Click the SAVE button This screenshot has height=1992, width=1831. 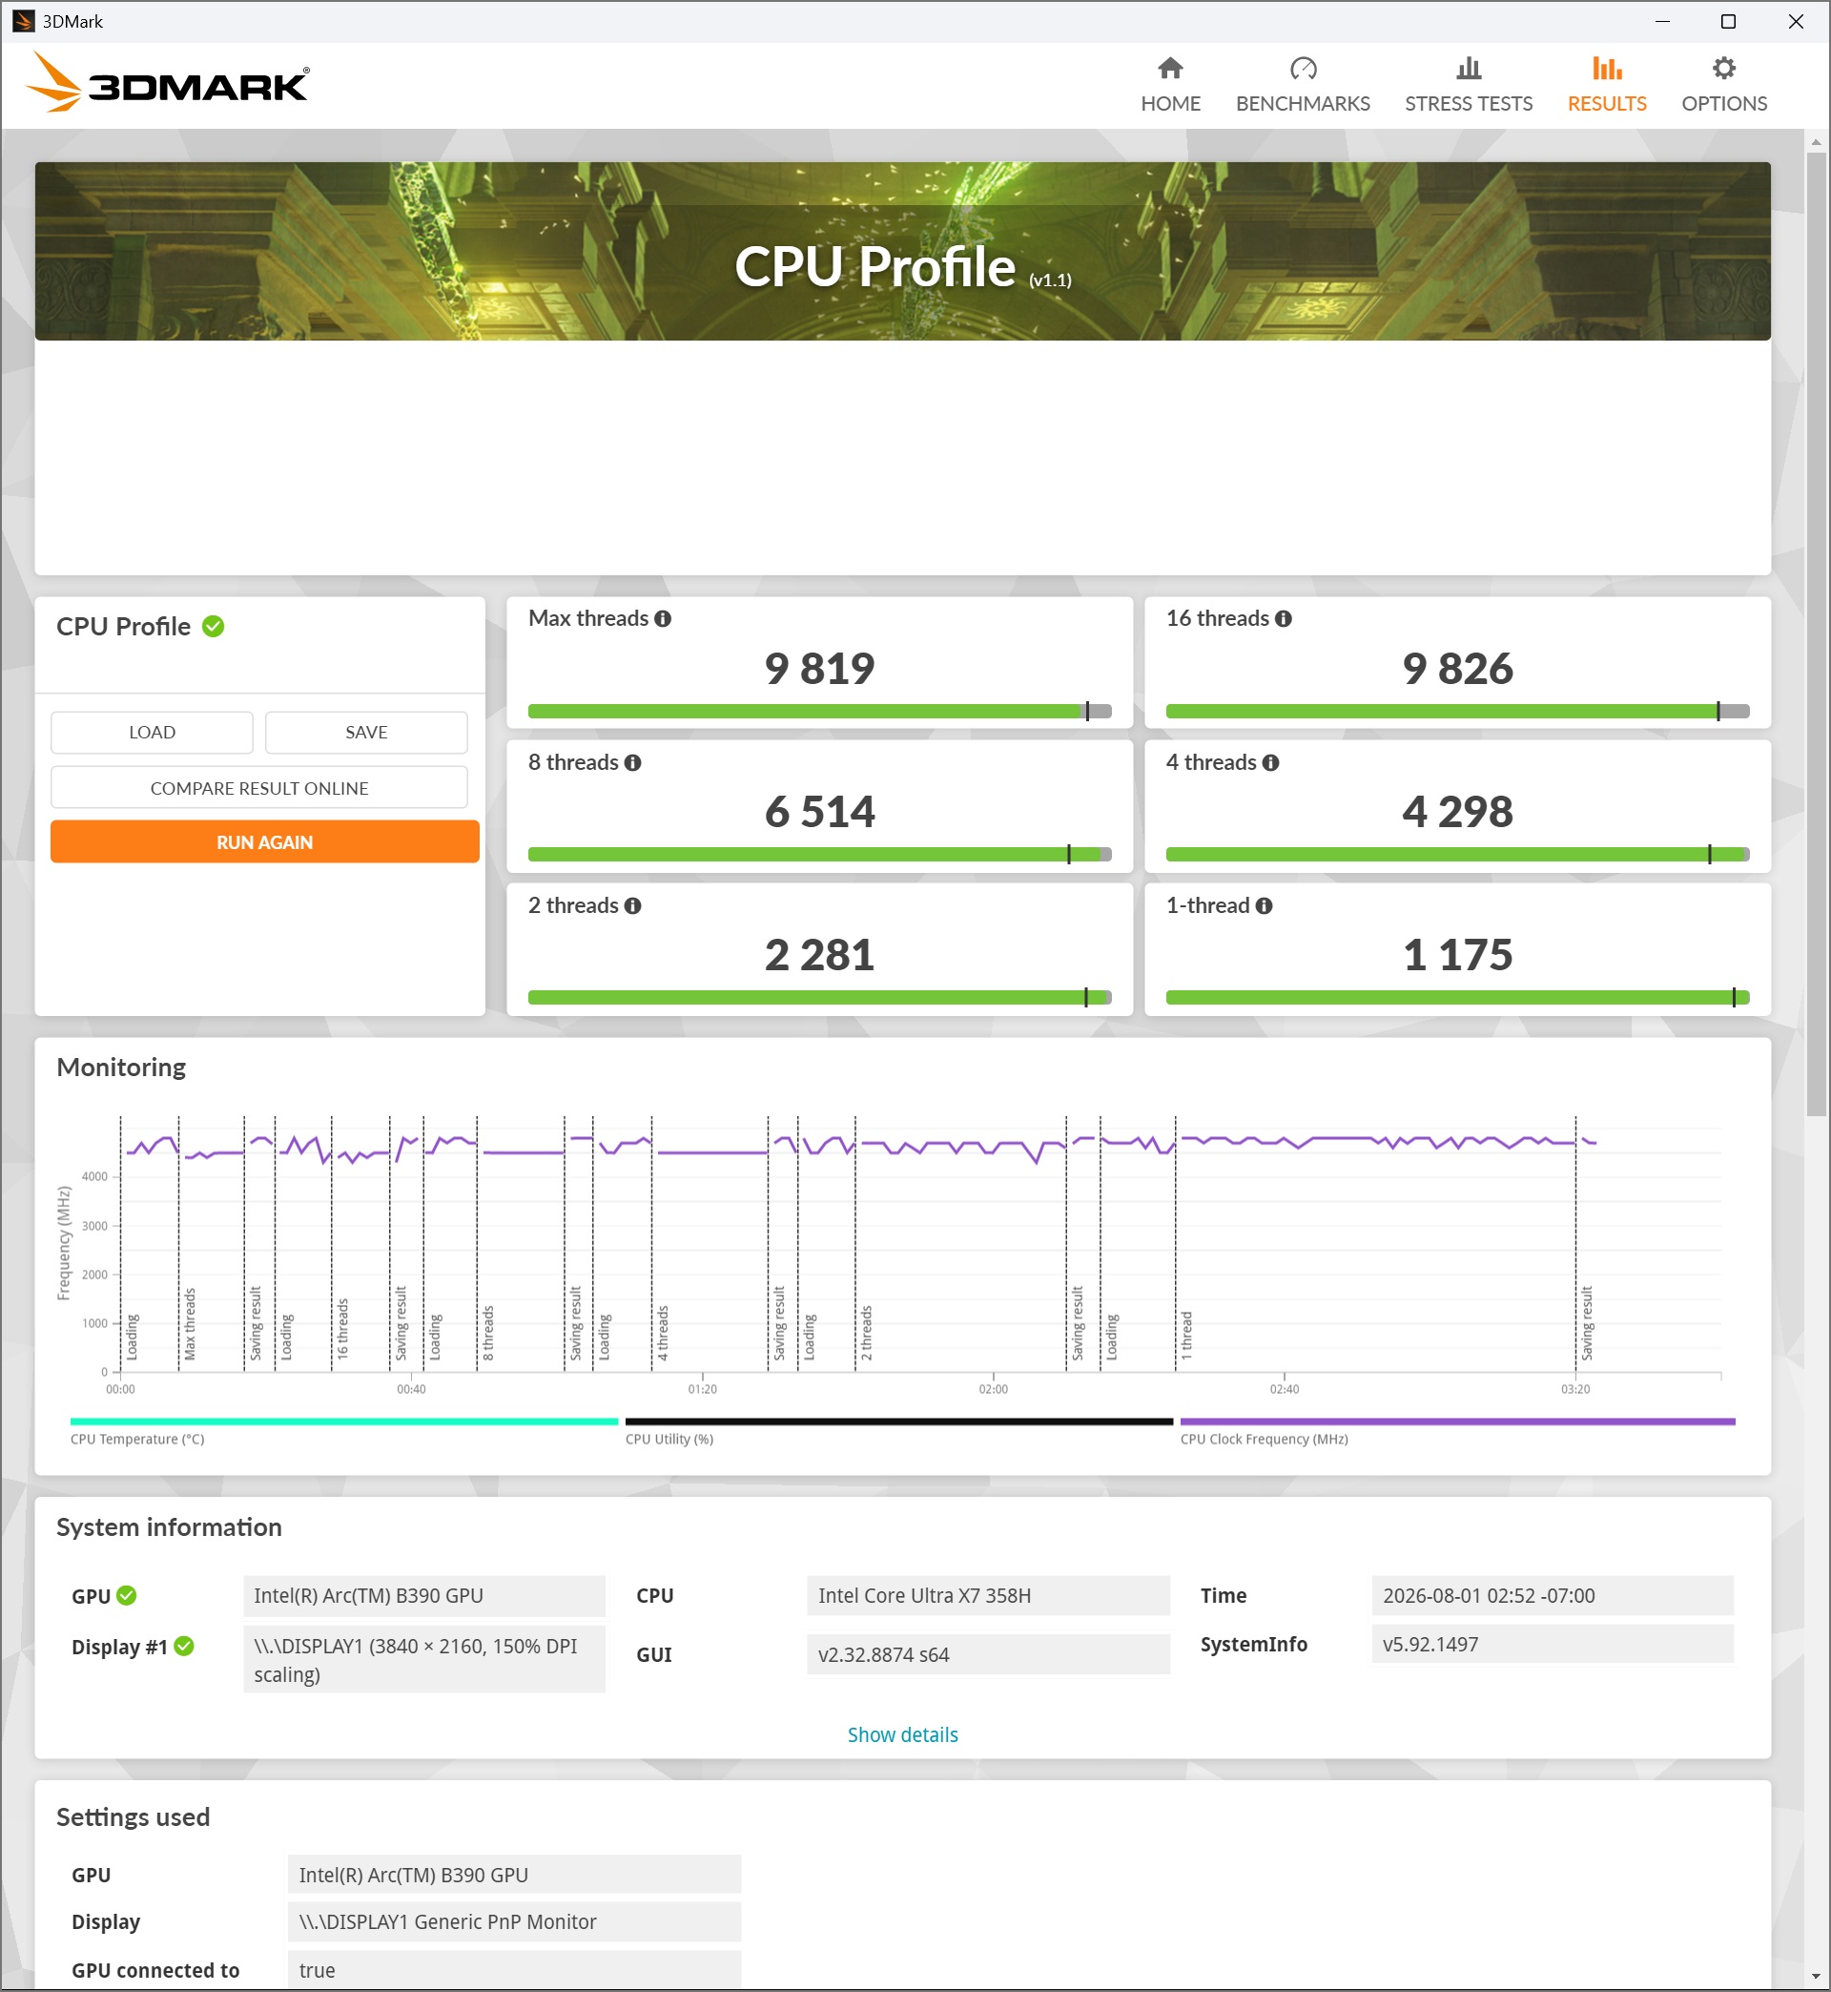(365, 733)
